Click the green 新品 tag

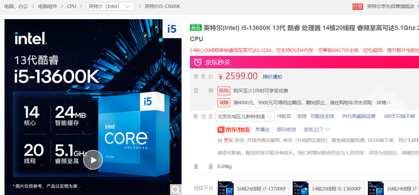(x=196, y=28)
